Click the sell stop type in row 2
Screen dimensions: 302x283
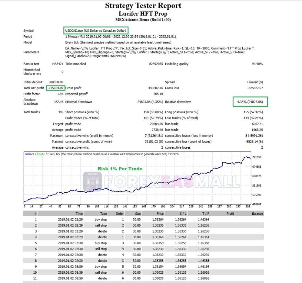point(101,225)
